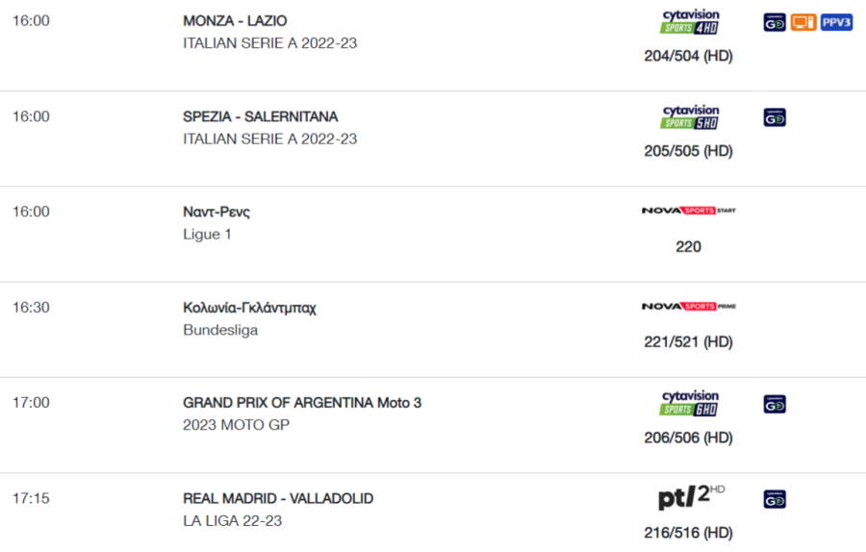
Task: Click the blue PPV3 badge
Action: 836,23
